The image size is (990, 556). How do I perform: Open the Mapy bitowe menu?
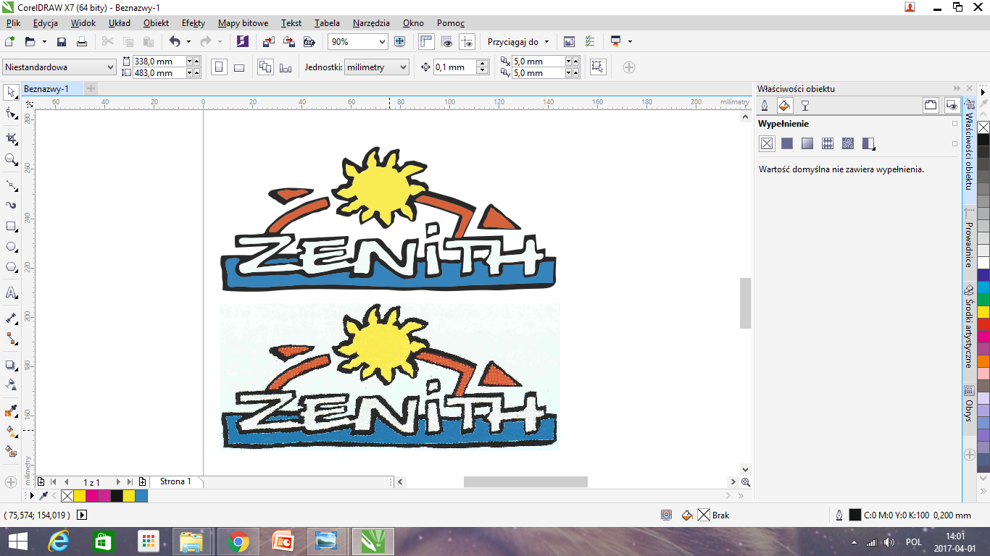tap(243, 23)
